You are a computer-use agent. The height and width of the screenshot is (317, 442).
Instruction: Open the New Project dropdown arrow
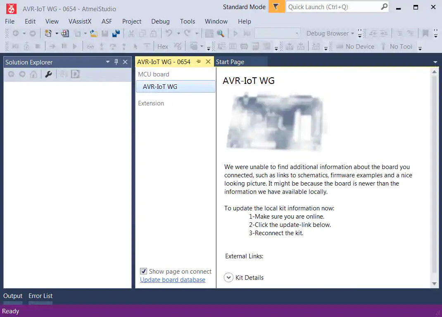[x=57, y=33]
